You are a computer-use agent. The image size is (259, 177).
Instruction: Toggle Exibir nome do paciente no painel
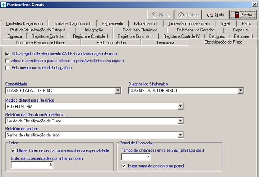124,166
